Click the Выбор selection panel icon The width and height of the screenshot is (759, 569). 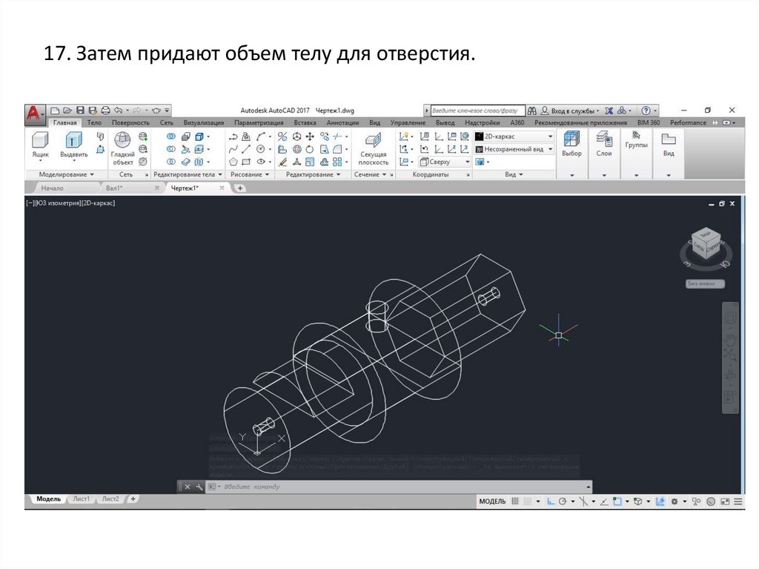click(x=571, y=145)
